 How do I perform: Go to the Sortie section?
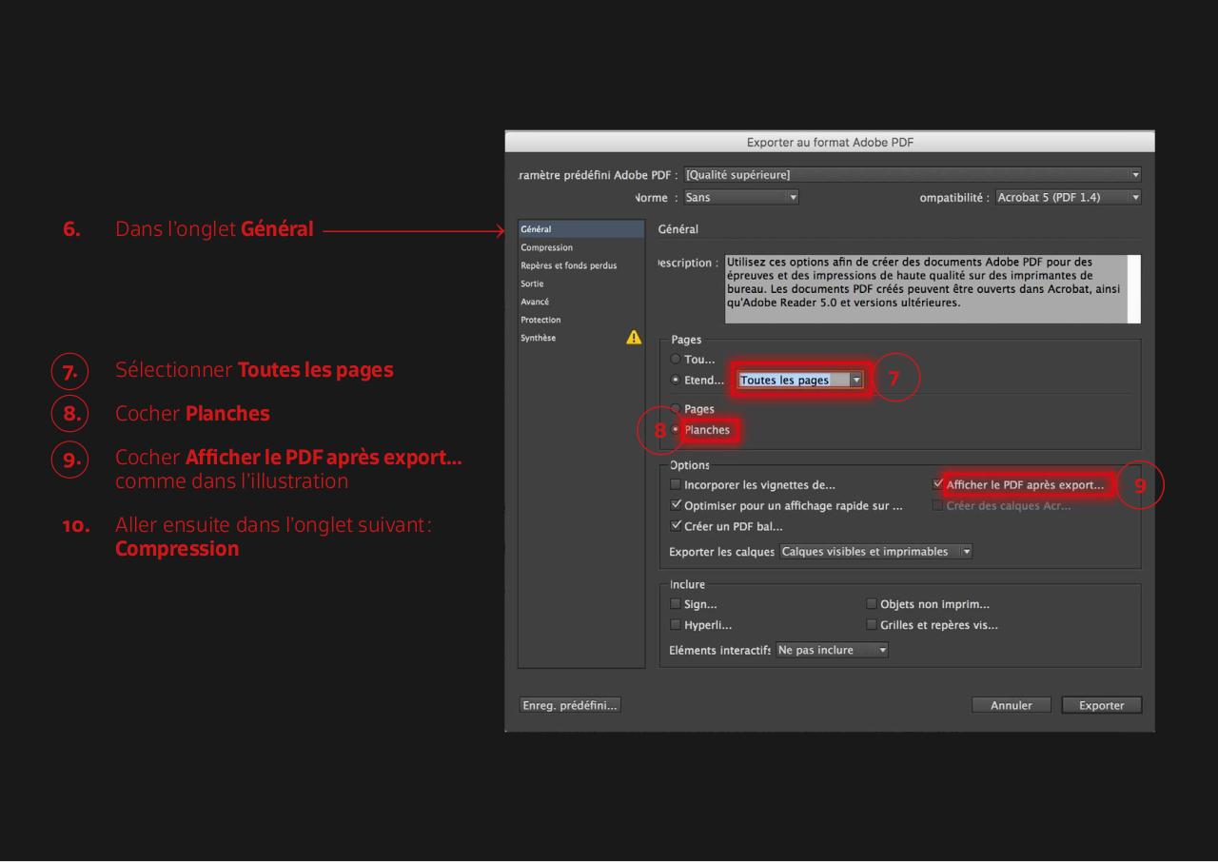pos(533,284)
